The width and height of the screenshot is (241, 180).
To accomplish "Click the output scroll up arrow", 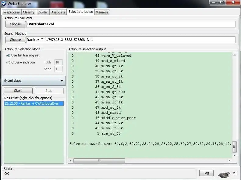I will pyautogui.click(x=235, y=55).
